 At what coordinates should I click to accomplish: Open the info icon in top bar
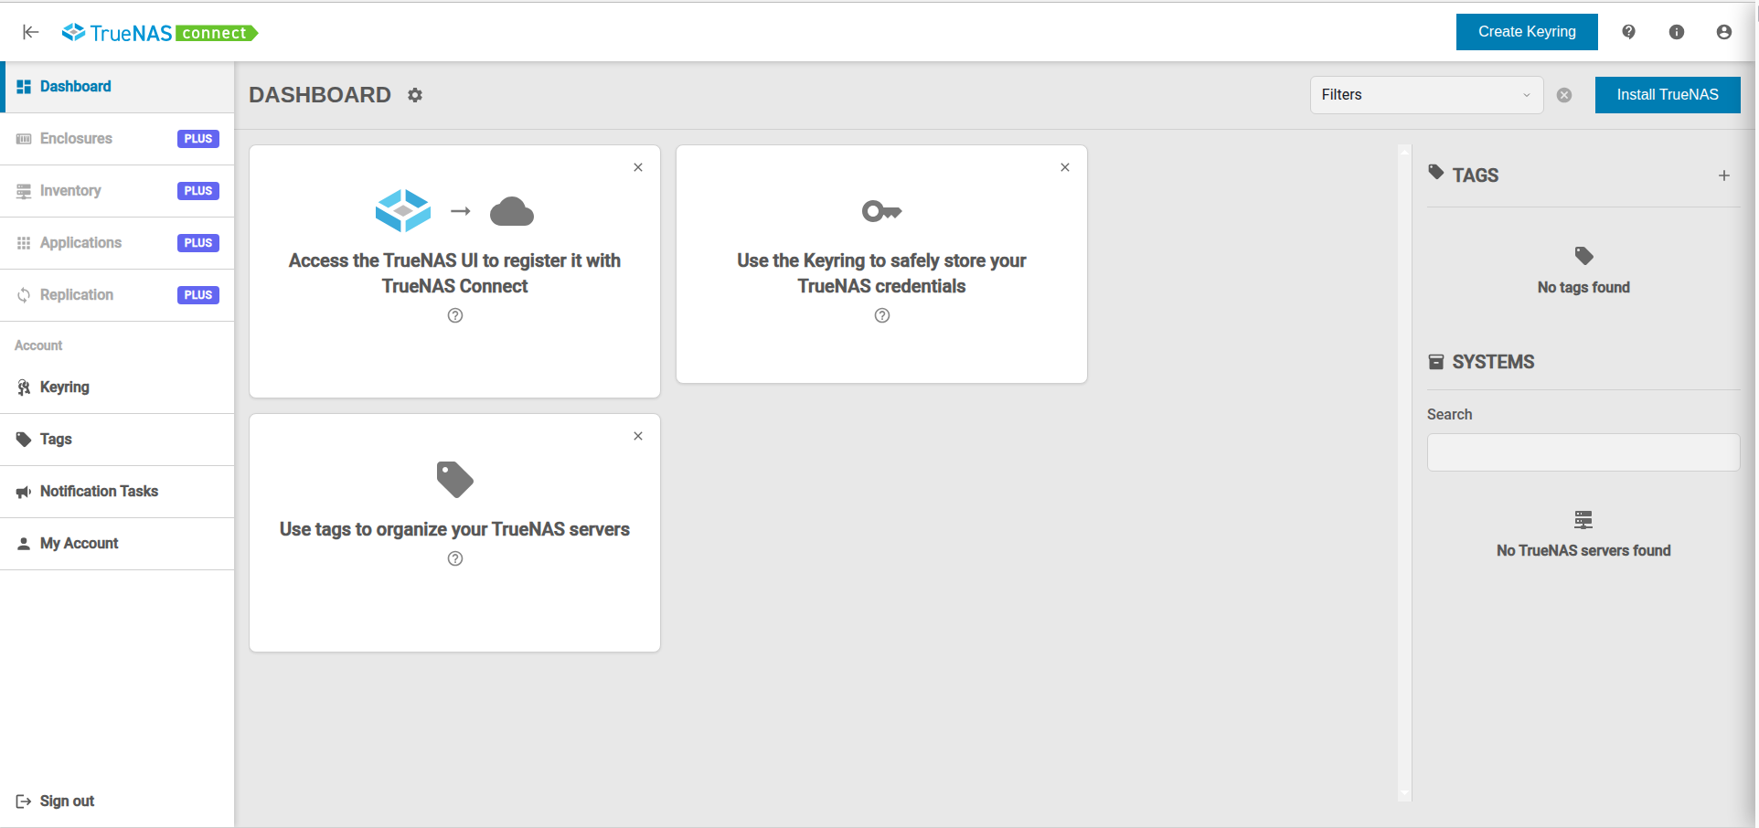pos(1676,32)
